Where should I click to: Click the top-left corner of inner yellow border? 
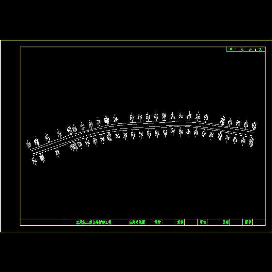point(20,47)
